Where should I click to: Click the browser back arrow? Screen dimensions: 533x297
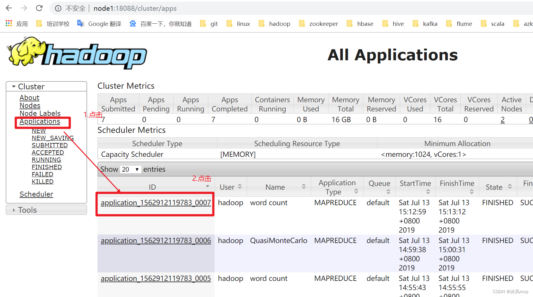coord(9,8)
